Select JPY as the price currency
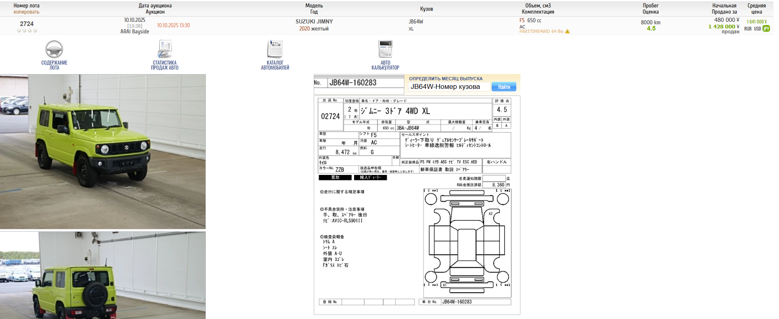 coord(766,29)
